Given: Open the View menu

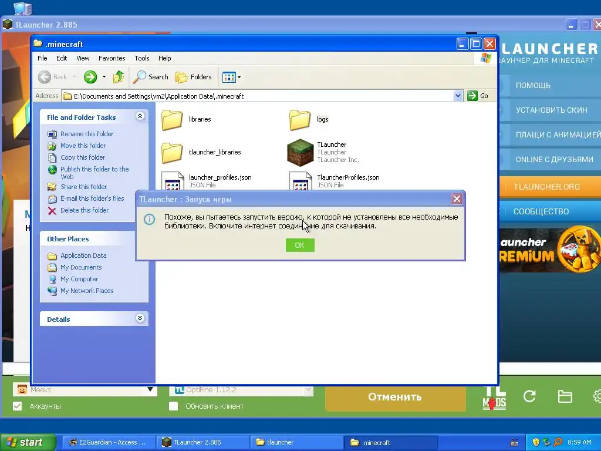Looking at the screenshot, I should pyautogui.click(x=83, y=58).
